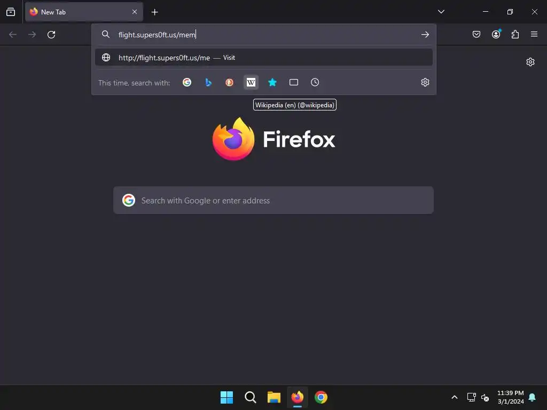This screenshot has height=410, width=547.
Task: Expand the list all tabs chevron
Action: [441, 12]
